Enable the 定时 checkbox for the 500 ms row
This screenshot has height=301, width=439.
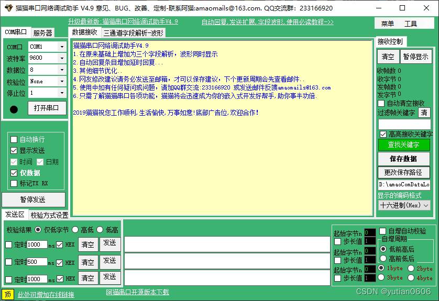9,262
